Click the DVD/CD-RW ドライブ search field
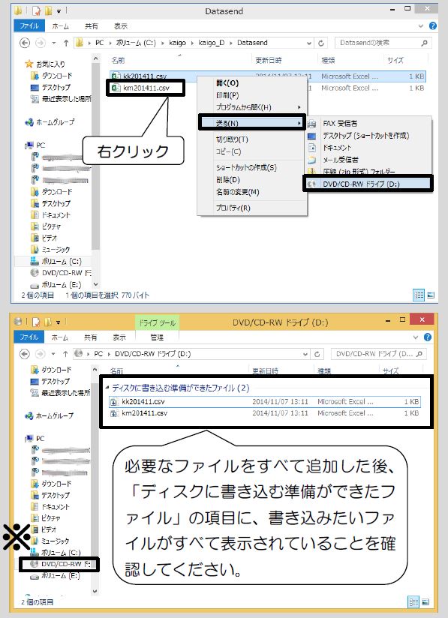448x618 pixels. [x=379, y=354]
